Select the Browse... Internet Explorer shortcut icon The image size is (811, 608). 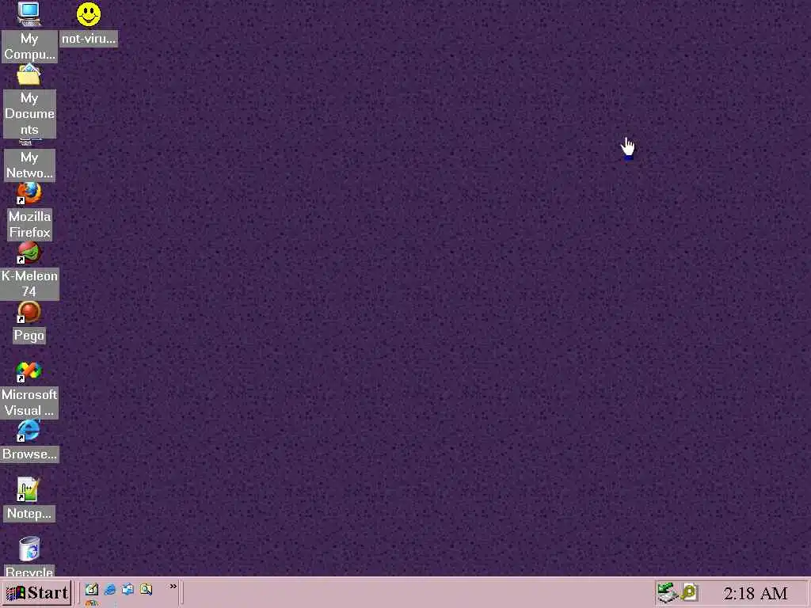click(x=29, y=431)
